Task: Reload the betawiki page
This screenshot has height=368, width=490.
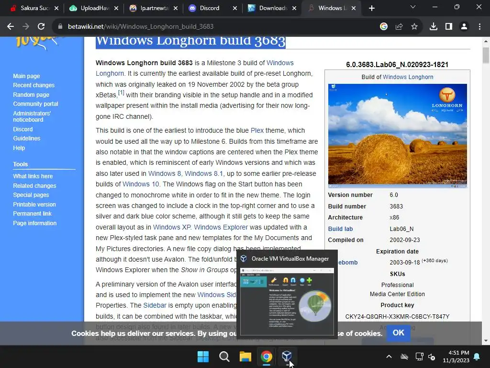Action: [x=41, y=27]
